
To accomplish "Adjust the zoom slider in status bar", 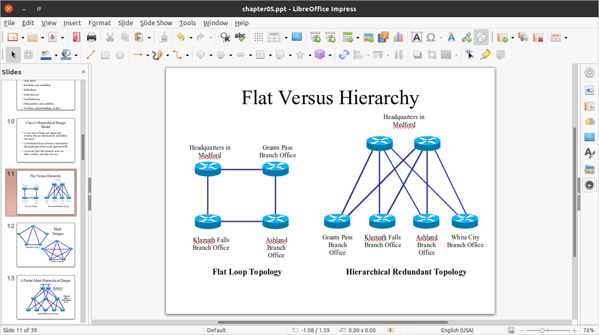I will point(542,330).
